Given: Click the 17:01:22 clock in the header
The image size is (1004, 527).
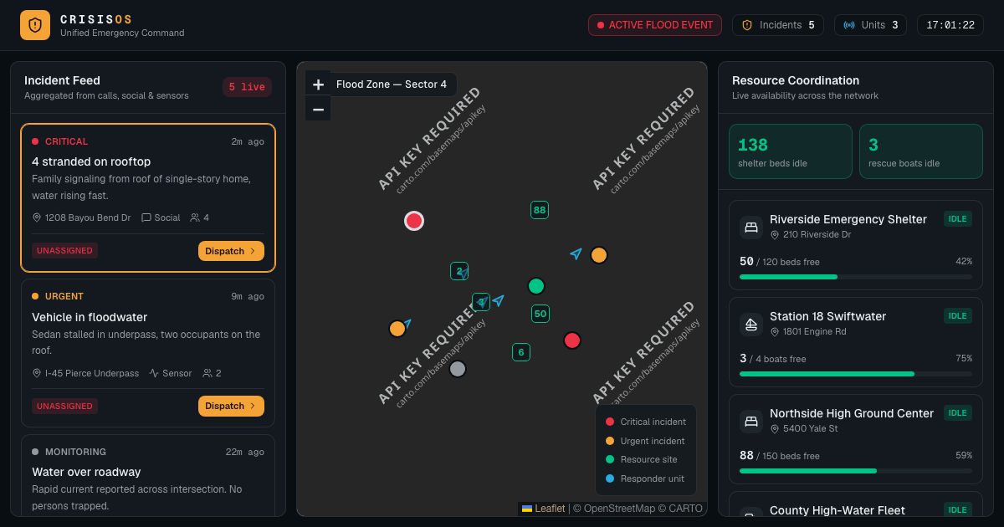Looking at the screenshot, I should point(950,25).
